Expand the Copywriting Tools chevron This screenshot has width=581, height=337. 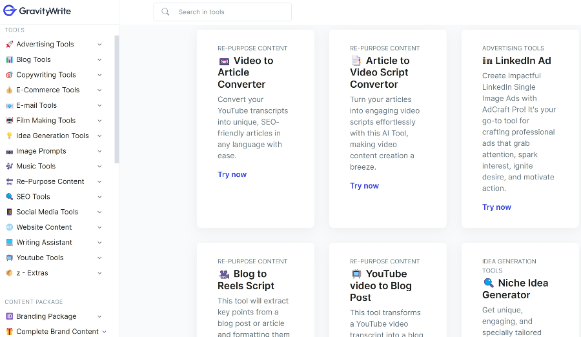coord(99,75)
